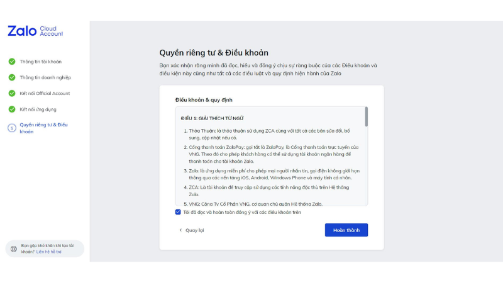Screen dimensions: 503x283
Task: Open the Liên hệ hỗ trợ link
Action: tap(48, 252)
